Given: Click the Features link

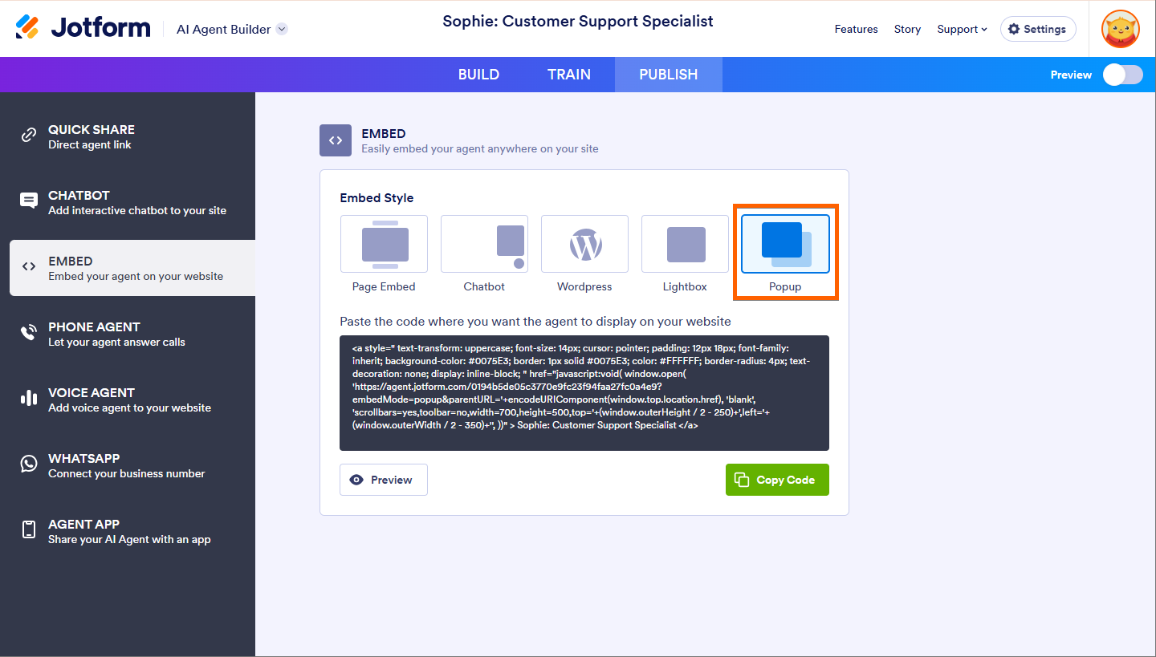Looking at the screenshot, I should [856, 29].
